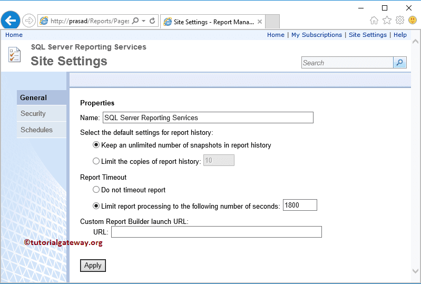421x284 pixels.
Task: Click the browser Back arrow button
Action: coord(11,21)
